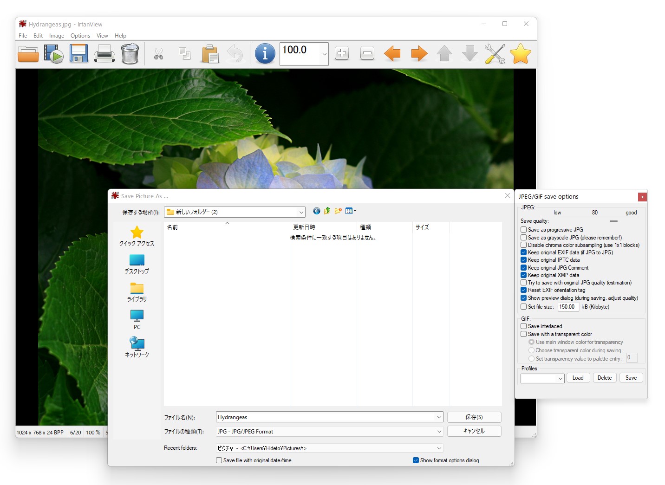Enable Save as grayscale JPG
Image resolution: width=665 pixels, height=485 pixels.
pos(523,238)
